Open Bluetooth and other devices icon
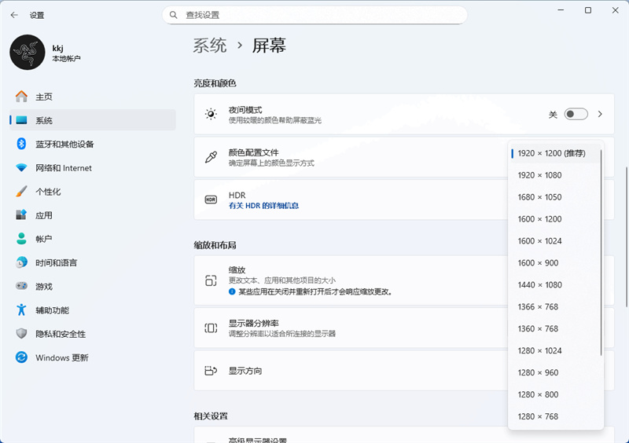Screen dimensions: 629x443 [21, 144]
